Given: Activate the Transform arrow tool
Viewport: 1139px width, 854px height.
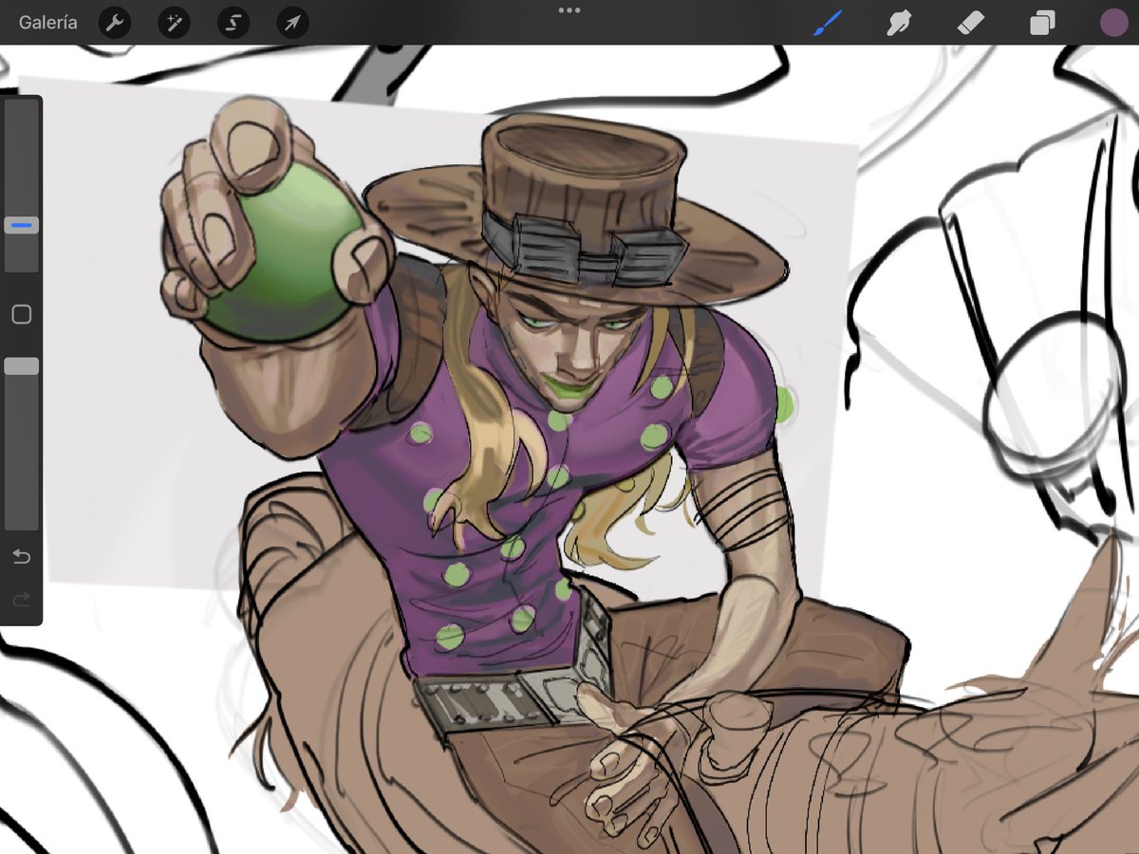Looking at the screenshot, I should 292,23.
